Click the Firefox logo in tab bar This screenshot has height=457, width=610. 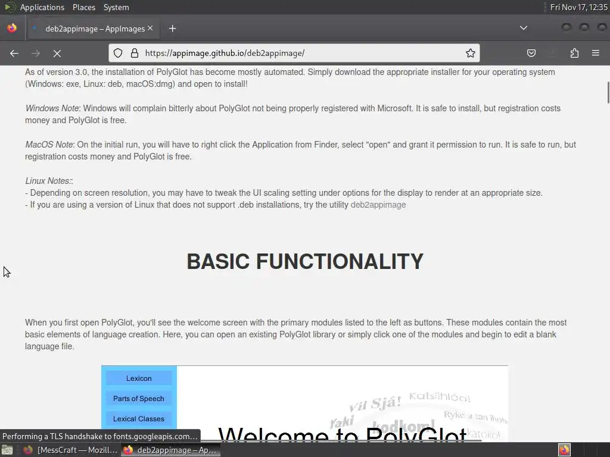pyautogui.click(x=12, y=28)
